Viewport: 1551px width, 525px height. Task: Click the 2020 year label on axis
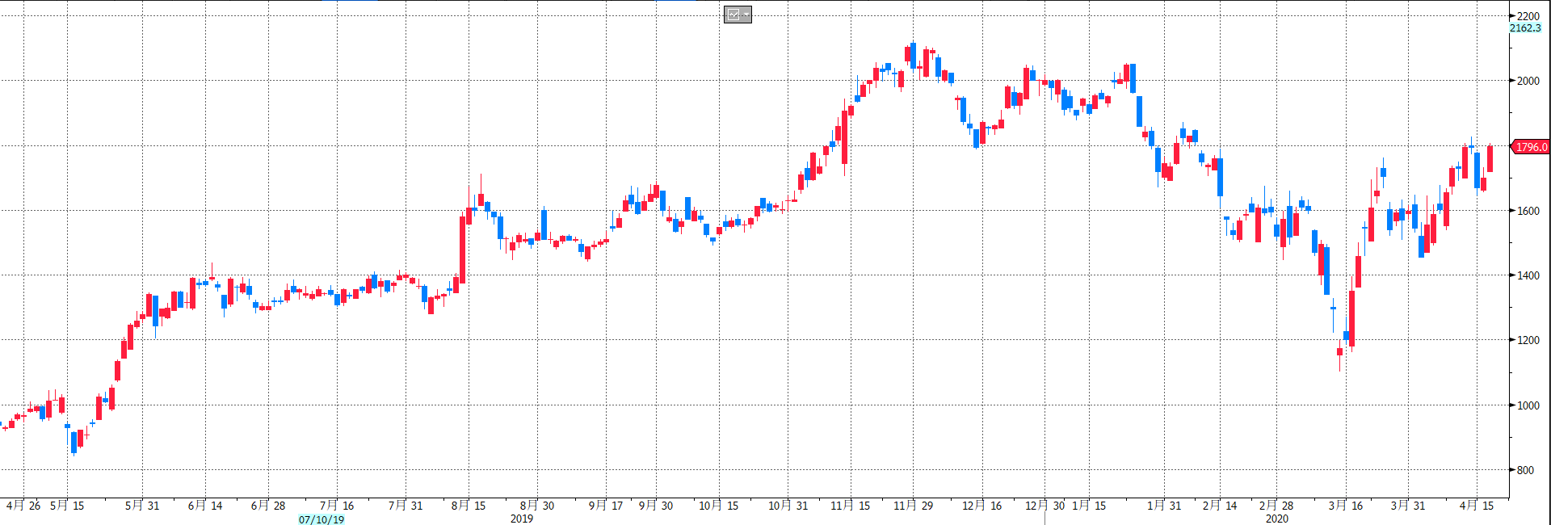pyautogui.click(x=1277, y=519)
